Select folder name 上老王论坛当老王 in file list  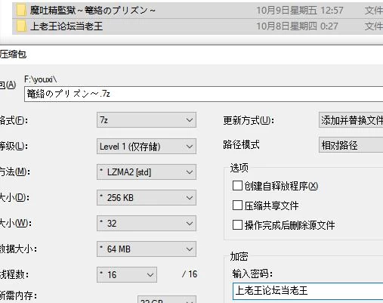point(66,26)
